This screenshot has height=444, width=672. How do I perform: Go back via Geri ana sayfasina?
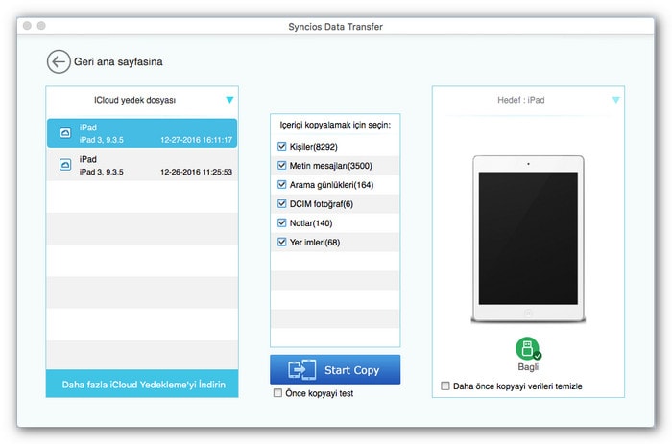pos(118,61)
